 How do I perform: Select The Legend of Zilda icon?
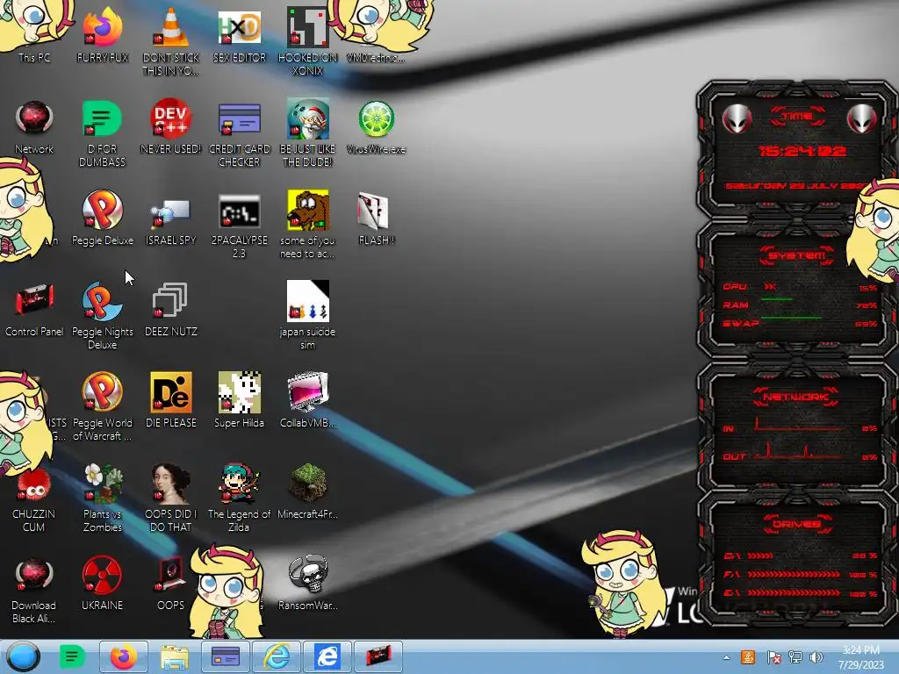pyautogui.click(x=239, y=498)
